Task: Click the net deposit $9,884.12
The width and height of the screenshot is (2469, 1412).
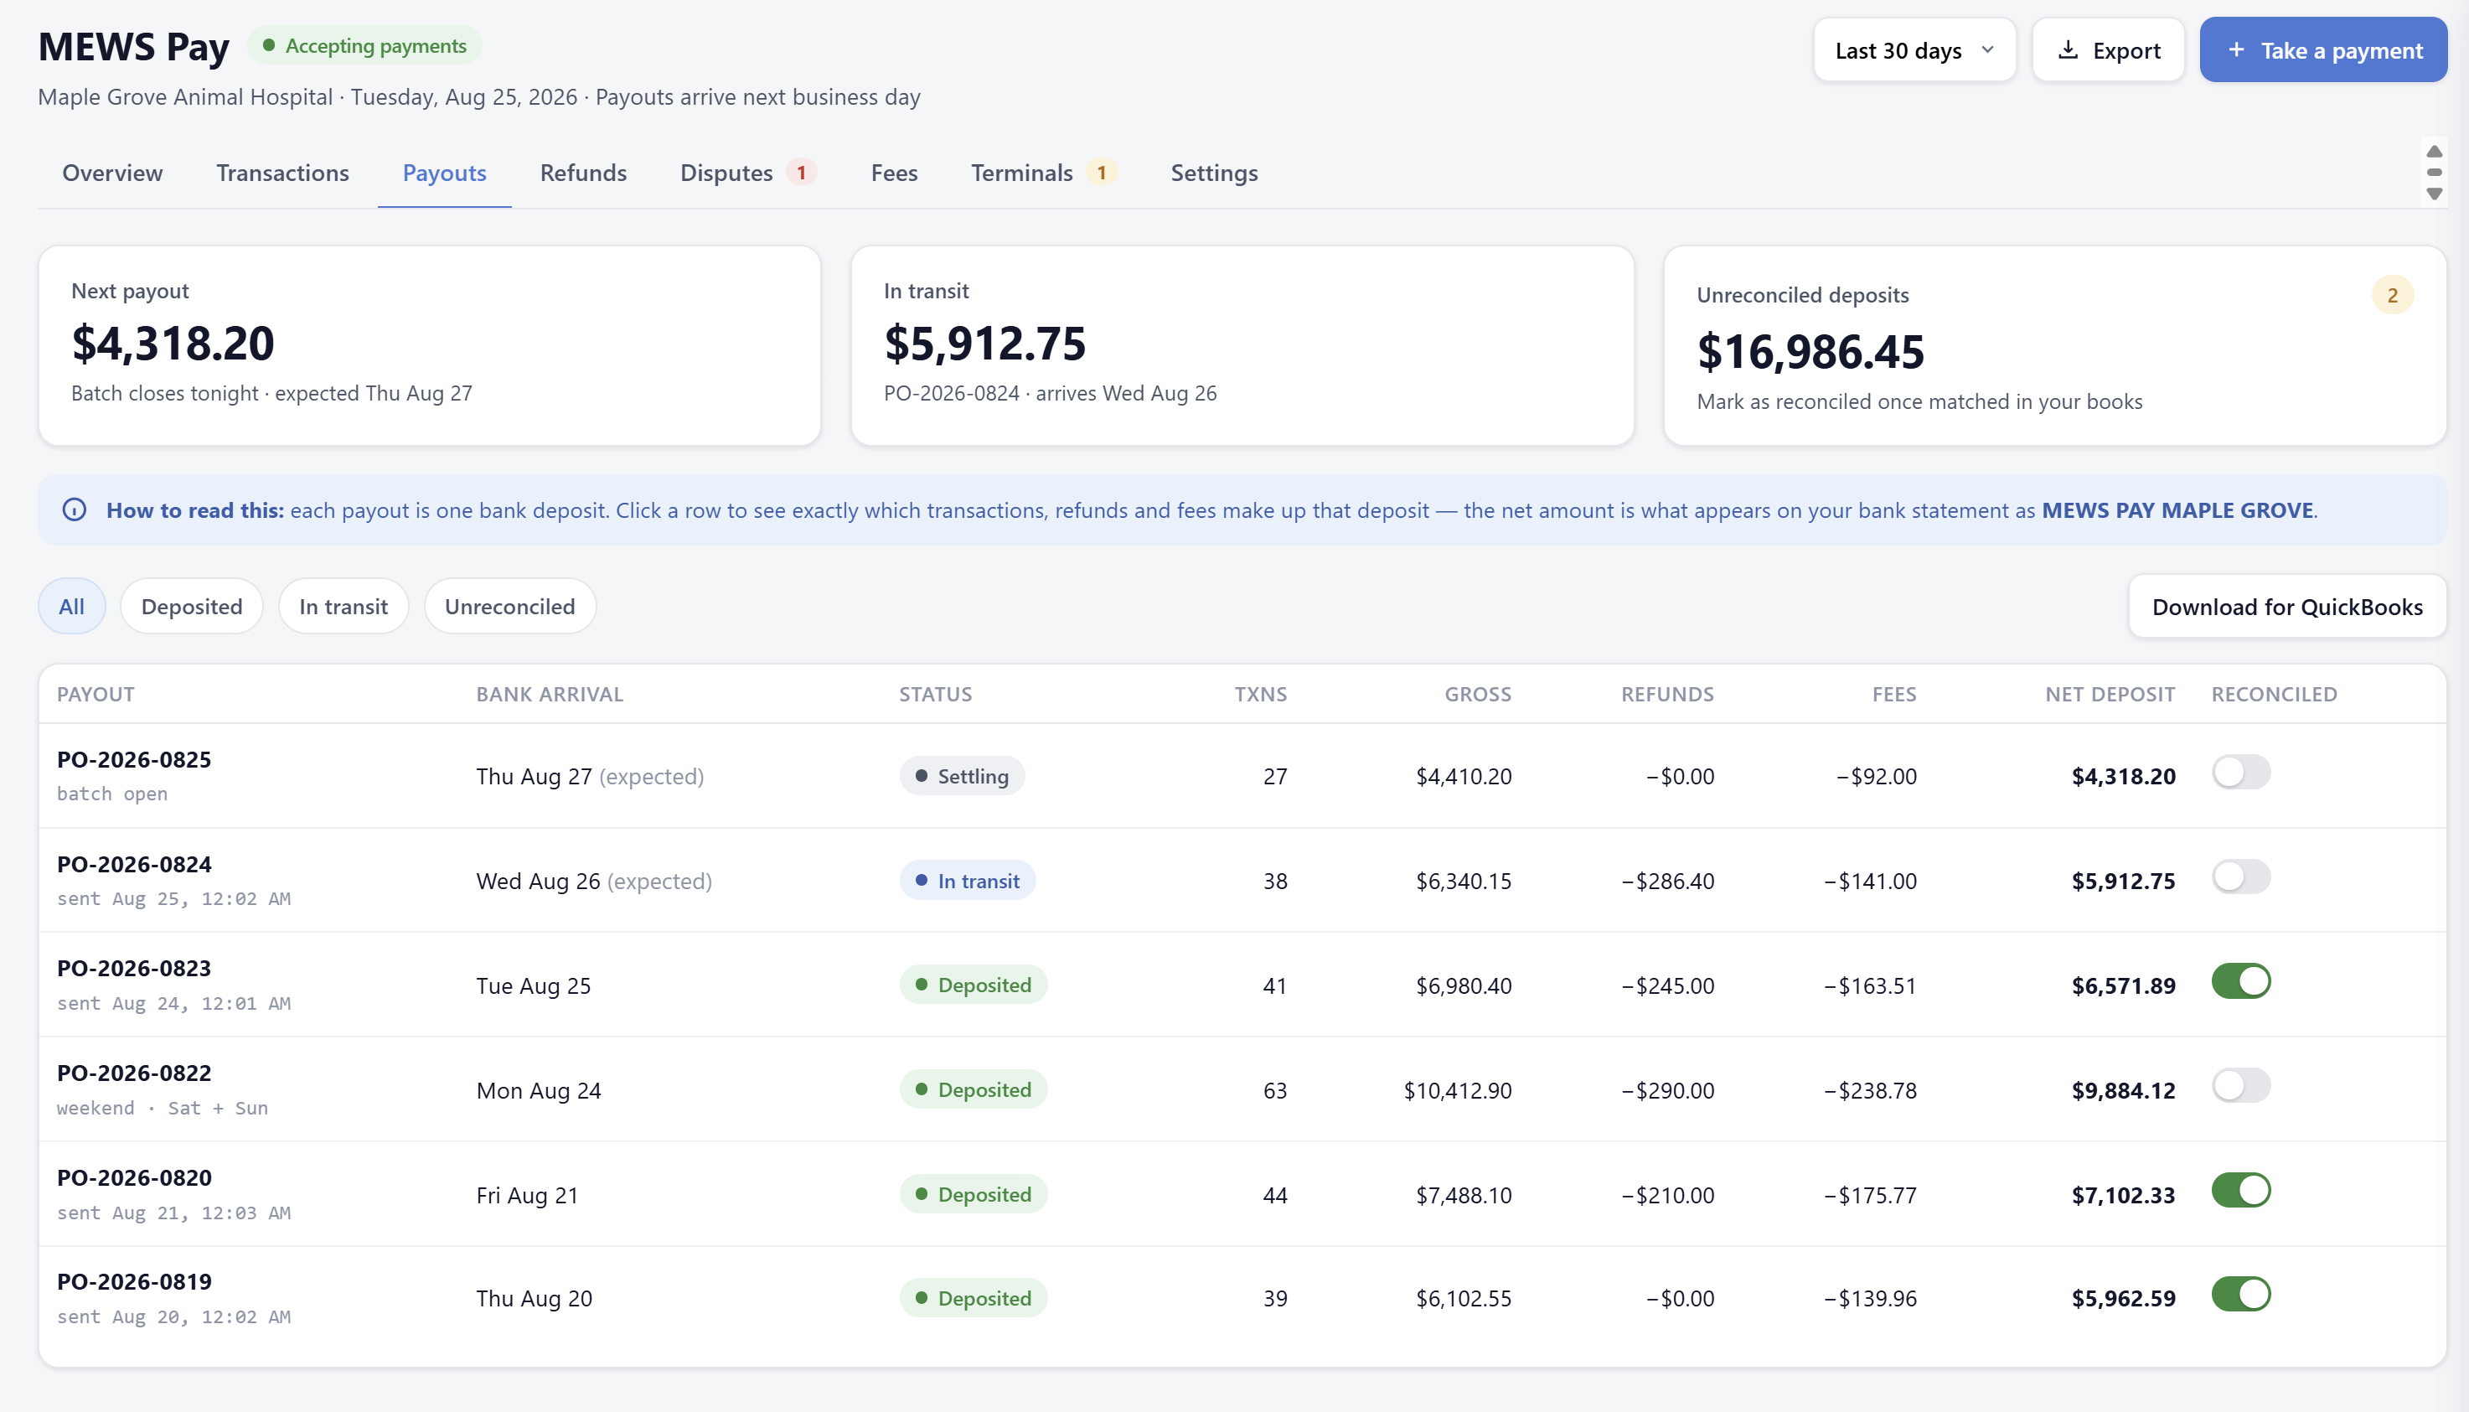Action: [2123, 1090]
